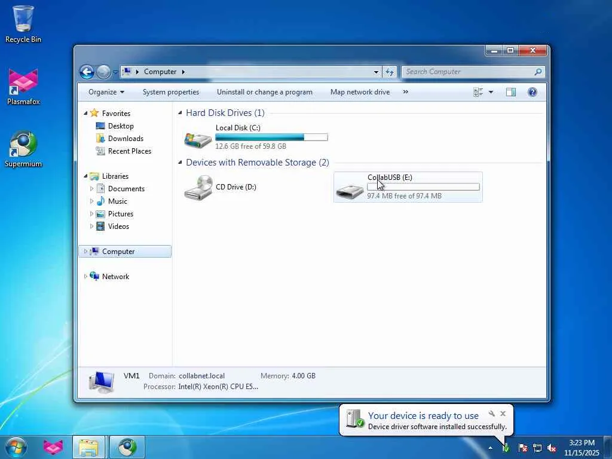
Task: Open the view options dropdown arrow
Action: tap(491, 92)
